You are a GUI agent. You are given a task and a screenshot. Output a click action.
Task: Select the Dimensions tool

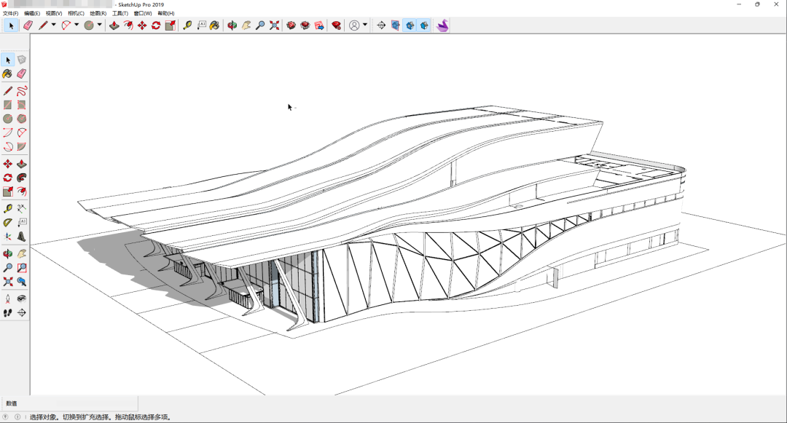22,208
